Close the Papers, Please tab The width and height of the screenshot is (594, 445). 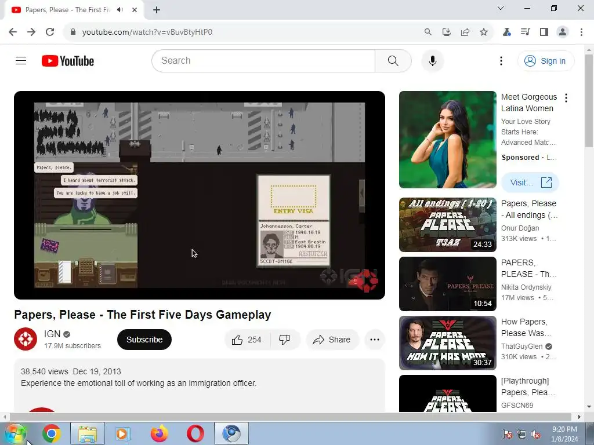click(135, 10)
